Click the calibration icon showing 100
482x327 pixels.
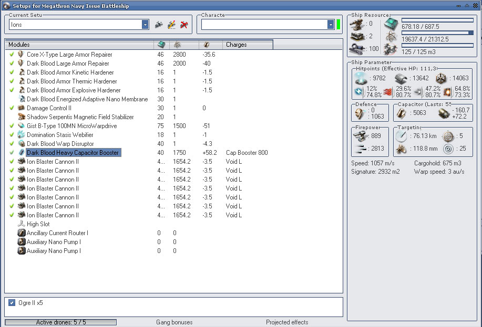[357, 48]
